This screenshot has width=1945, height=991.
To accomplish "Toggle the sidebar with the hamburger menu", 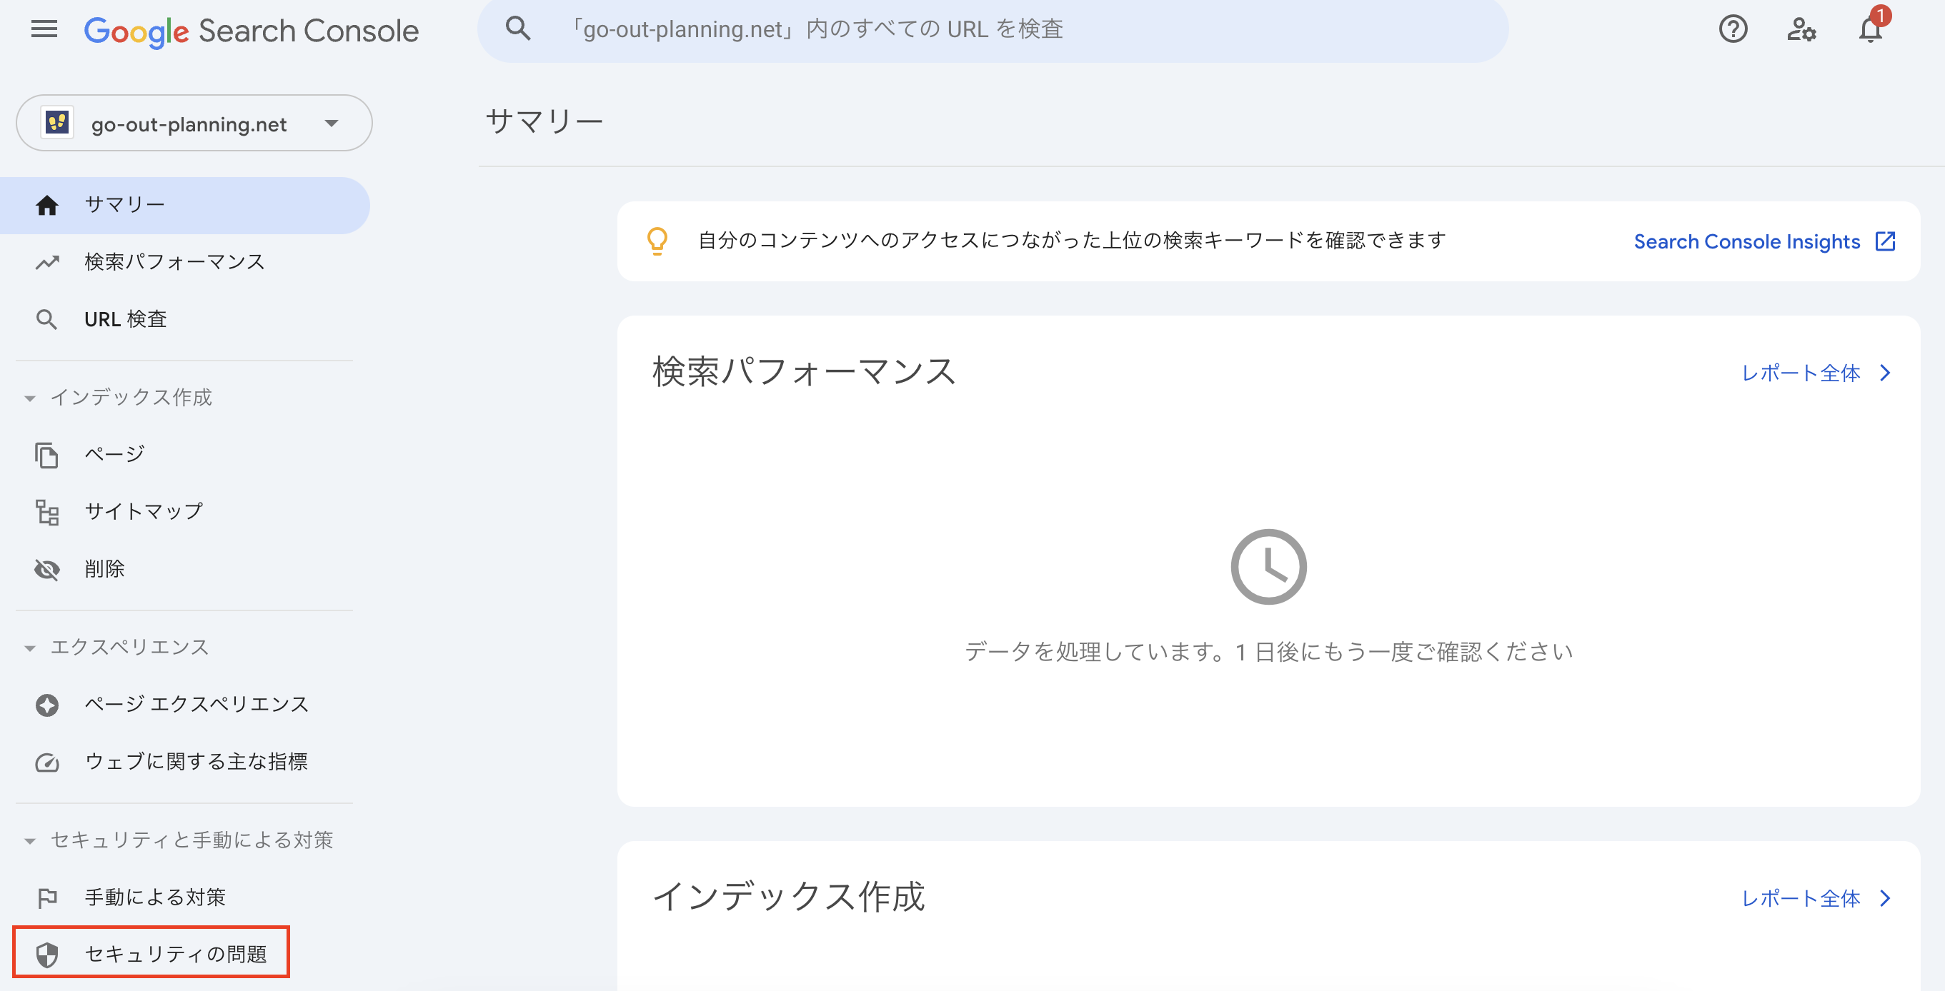I will pyautogui.click(x=43, y=29).
